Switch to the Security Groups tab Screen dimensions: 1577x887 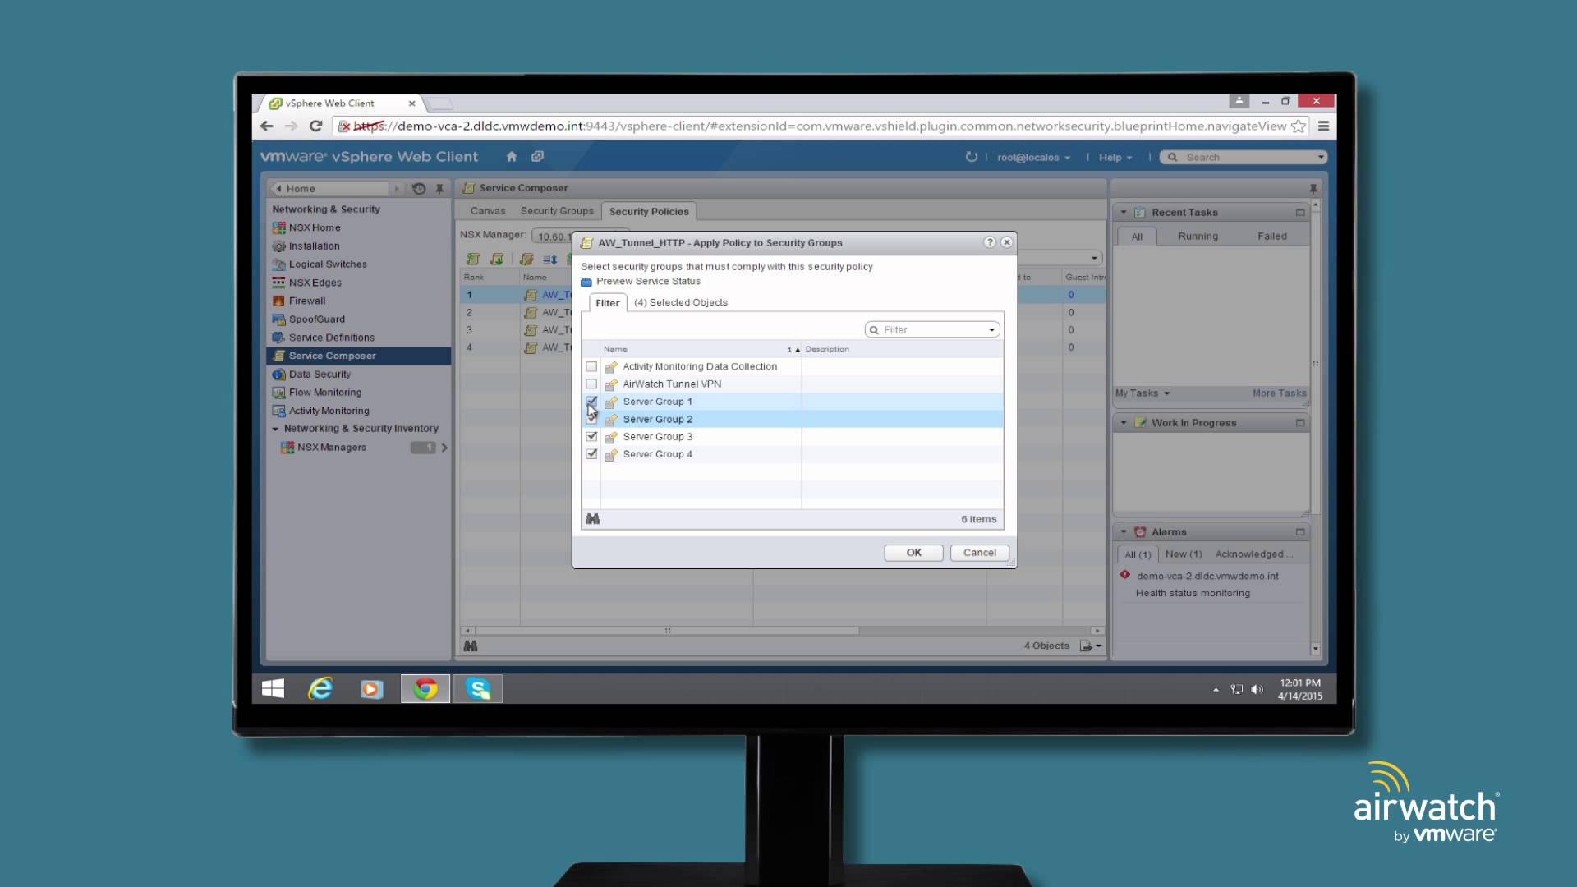click(x=557, y=211)
